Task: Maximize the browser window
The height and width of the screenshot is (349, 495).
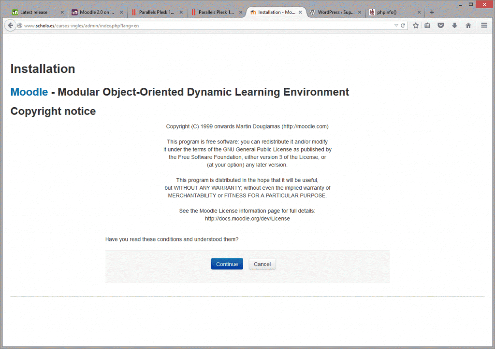Action: click(x=471, y=4)
